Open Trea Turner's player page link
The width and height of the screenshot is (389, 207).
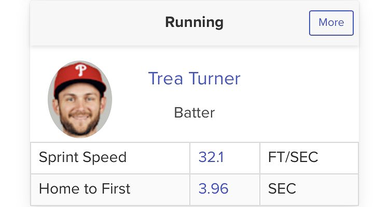(x=194, y=79)
